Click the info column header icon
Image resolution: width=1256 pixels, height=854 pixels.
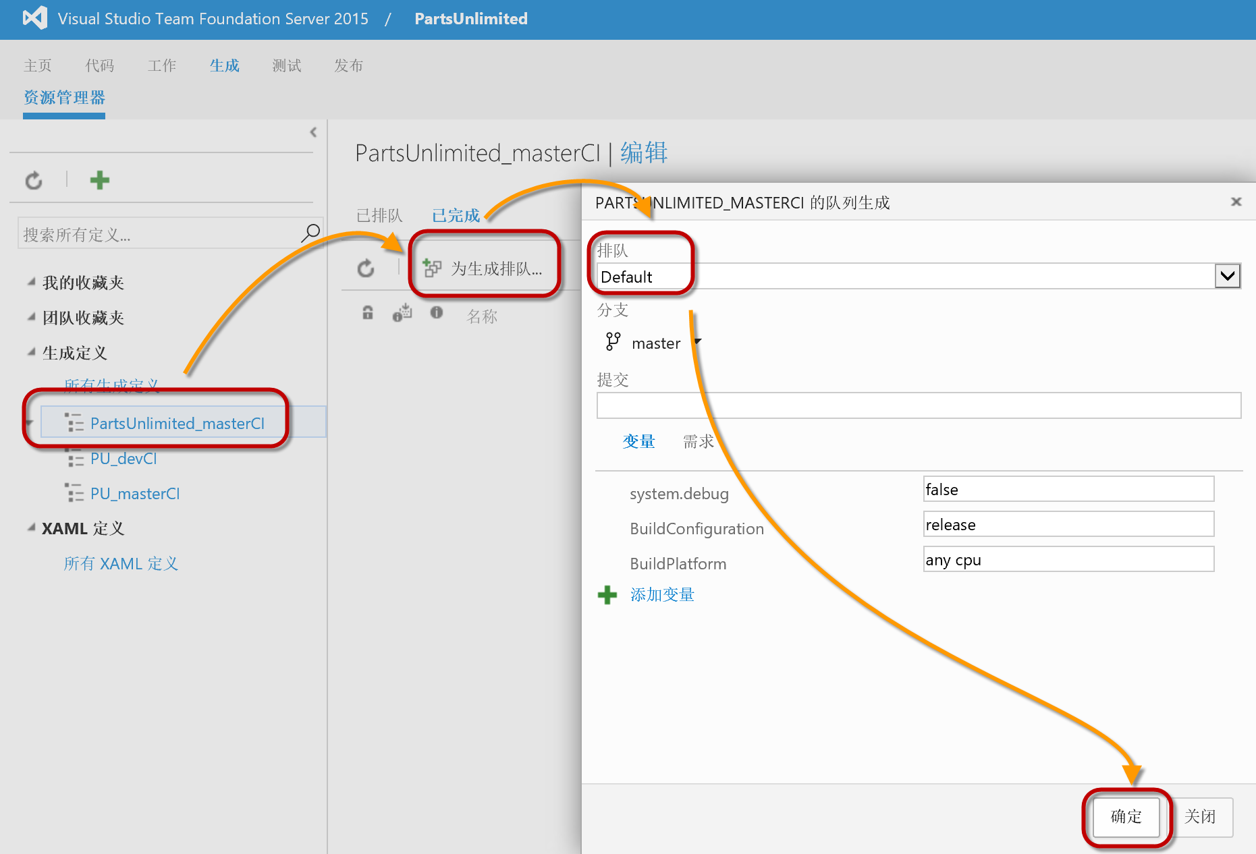437,312
